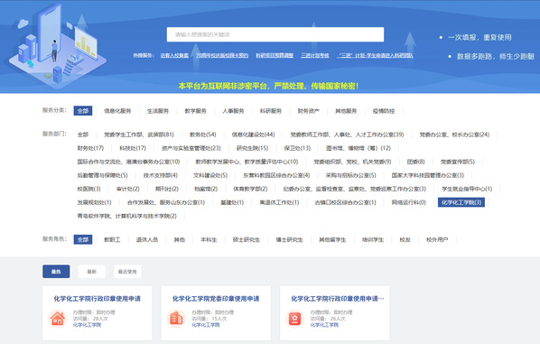The image size is (540, 344).
Task: Filter by 技术支持部(4)
Action: [161, 175]
